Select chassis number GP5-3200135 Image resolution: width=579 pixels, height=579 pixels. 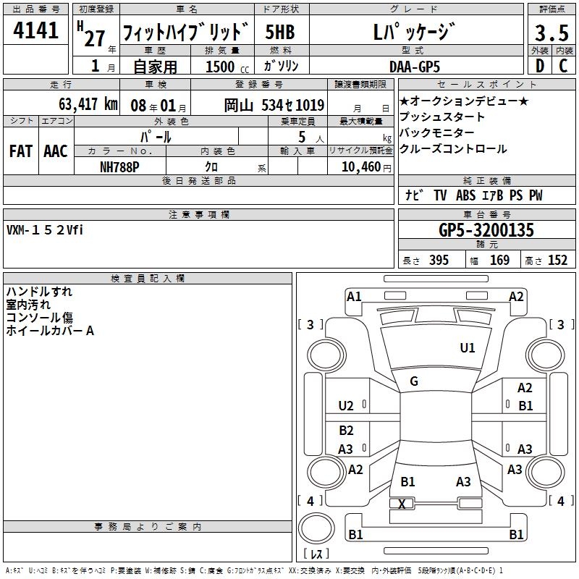(x=486, y=230)
